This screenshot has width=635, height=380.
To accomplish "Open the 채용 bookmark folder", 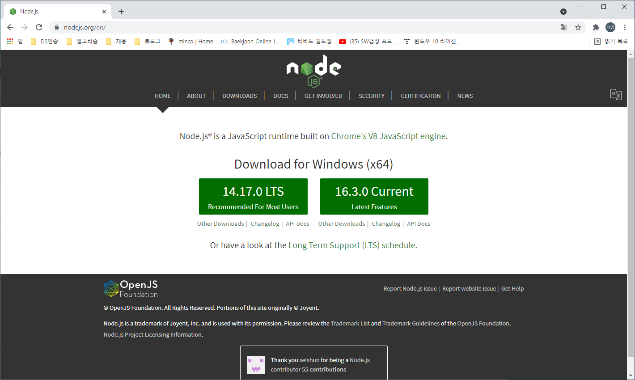I will pos(116,41).
